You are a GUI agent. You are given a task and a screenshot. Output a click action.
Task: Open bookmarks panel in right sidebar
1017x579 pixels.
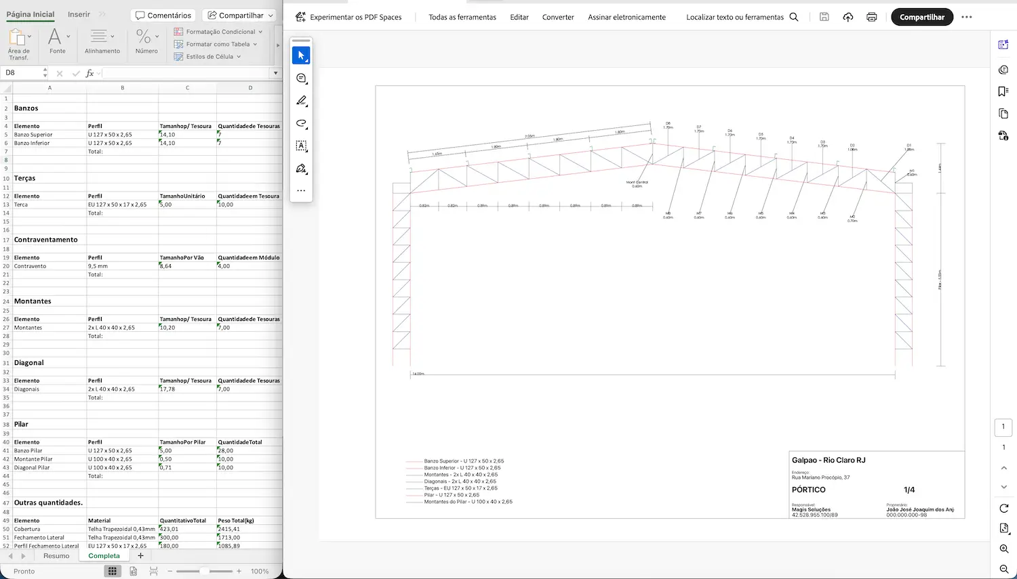(1003, 91)
